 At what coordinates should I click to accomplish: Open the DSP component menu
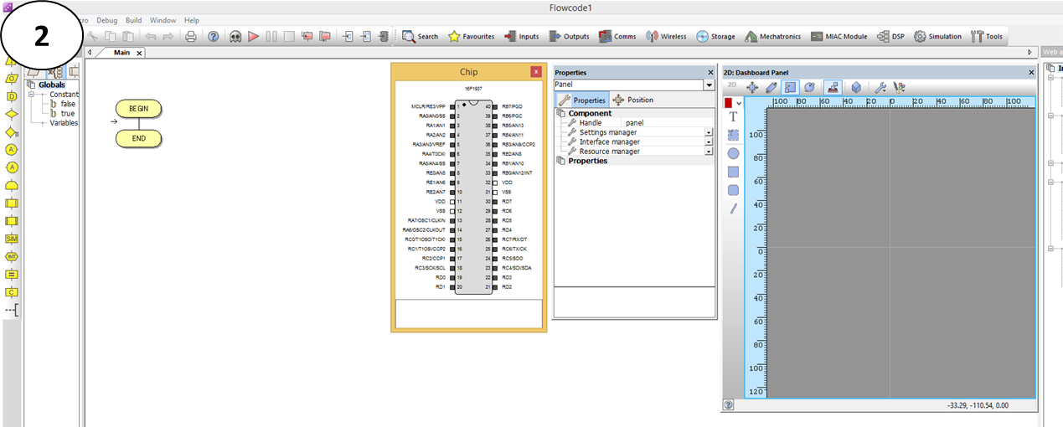click(890, 37)
